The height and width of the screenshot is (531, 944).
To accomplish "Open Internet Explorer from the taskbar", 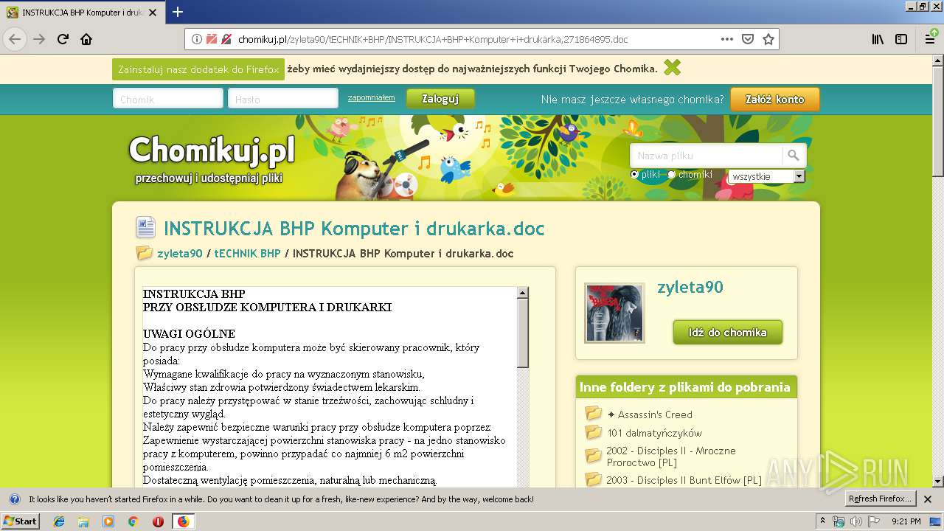I will pos(59,521).
